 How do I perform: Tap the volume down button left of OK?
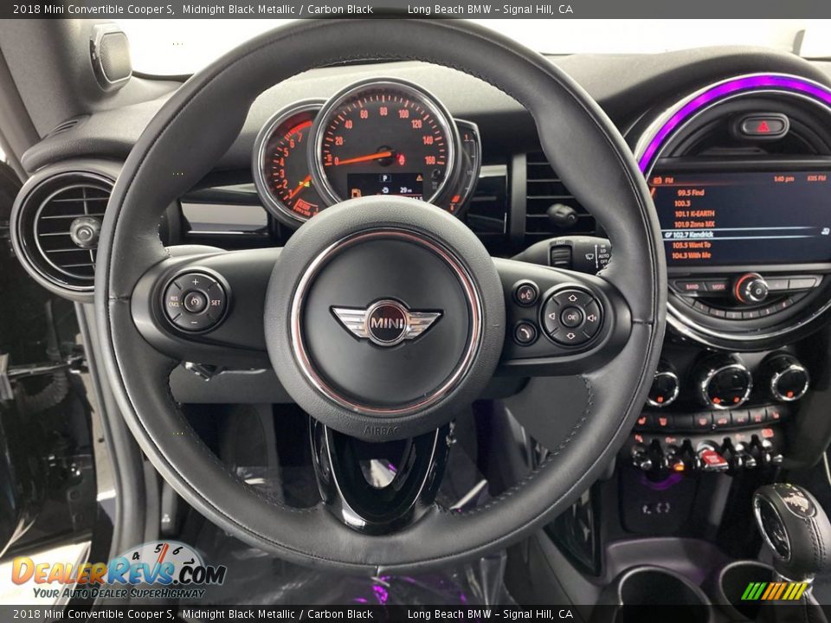click(x=551, y=317)
